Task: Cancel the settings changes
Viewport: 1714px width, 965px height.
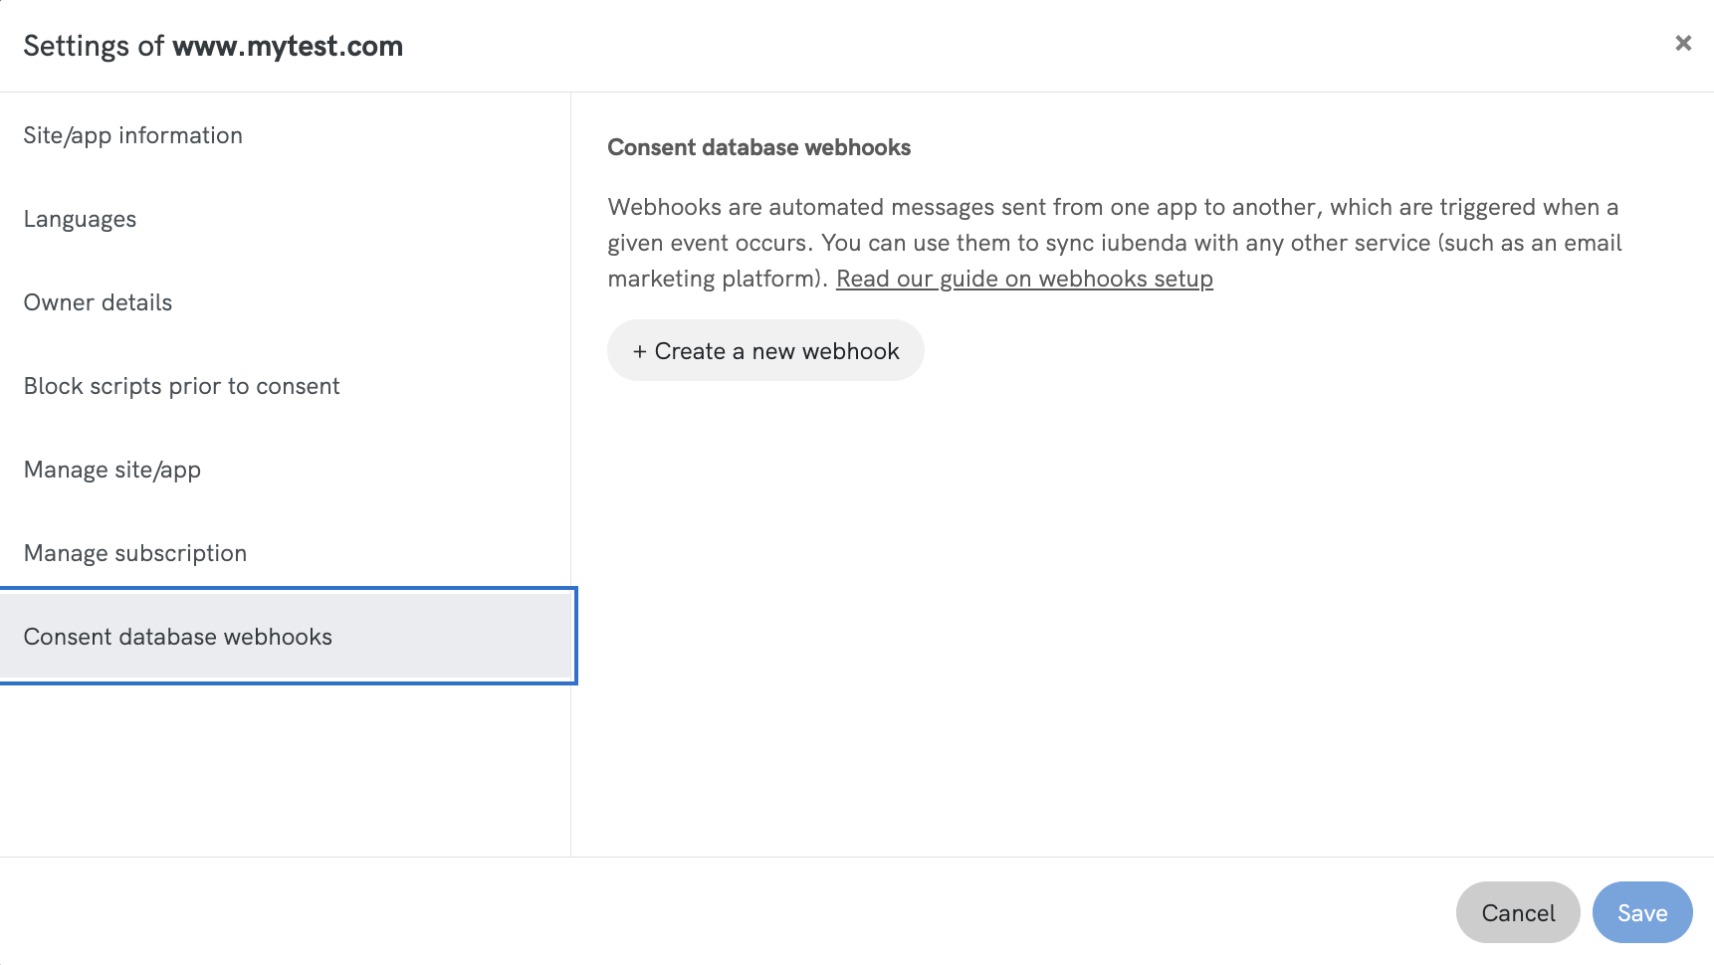Action: pyautogui.click(x=1517, y=912)
